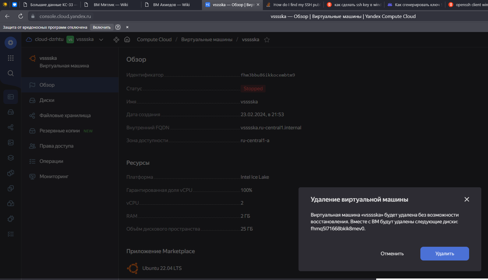Click the creation date 23.02.2024, в 21:53
Viewport: 488px width, 280px height.
coord(262,114)
